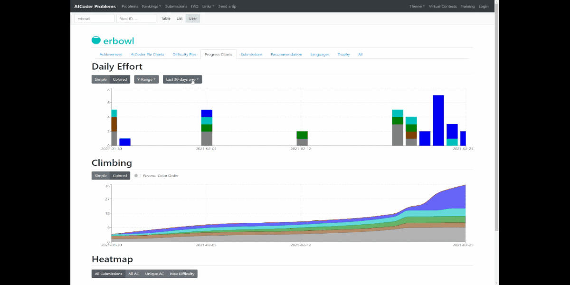Click the 2021-02-12 green bar segment
Screen dimensions: 570x285
[x=302, y=135]
